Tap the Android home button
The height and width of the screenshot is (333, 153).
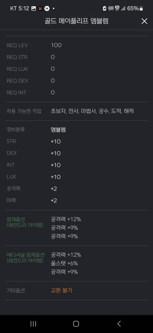click(76, 324)
